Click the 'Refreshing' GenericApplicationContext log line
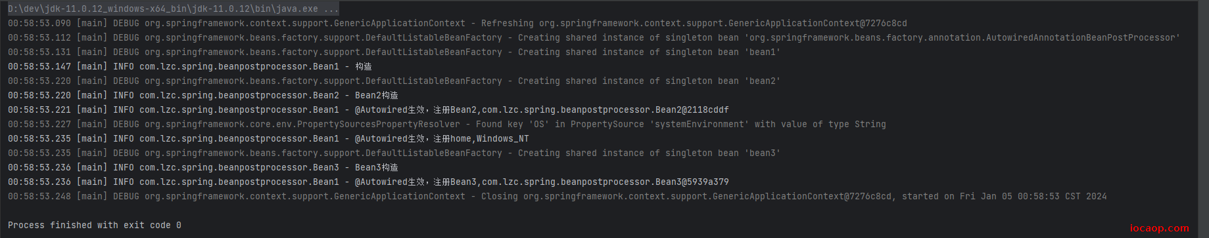 coord(458,23)
